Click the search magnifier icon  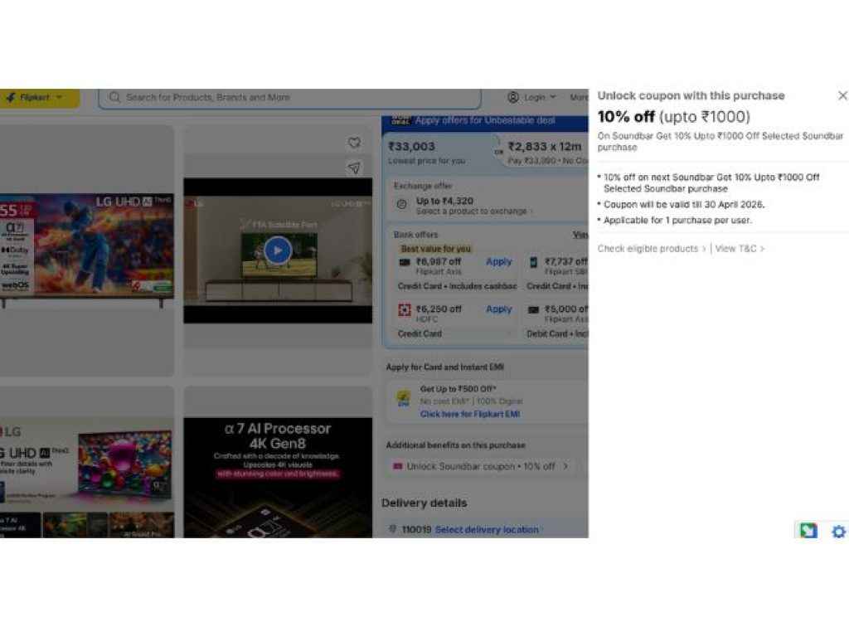115,97
